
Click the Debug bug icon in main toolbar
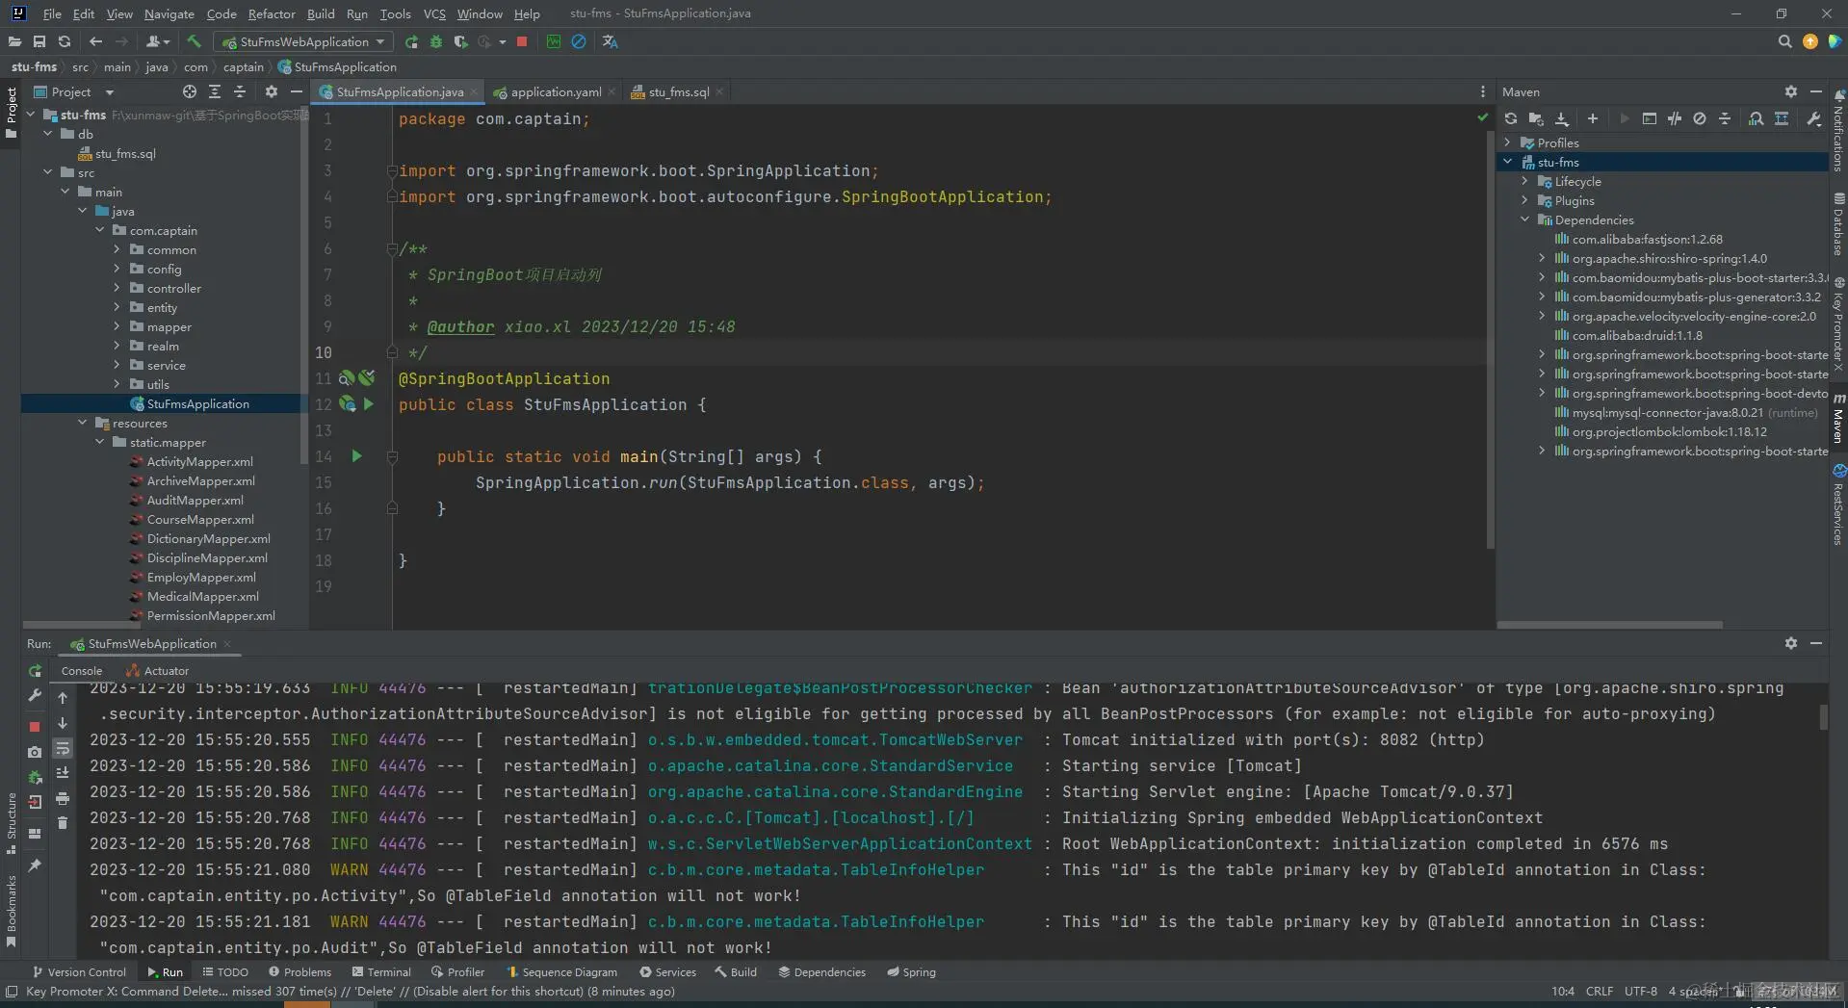click(x=435, y=41)
